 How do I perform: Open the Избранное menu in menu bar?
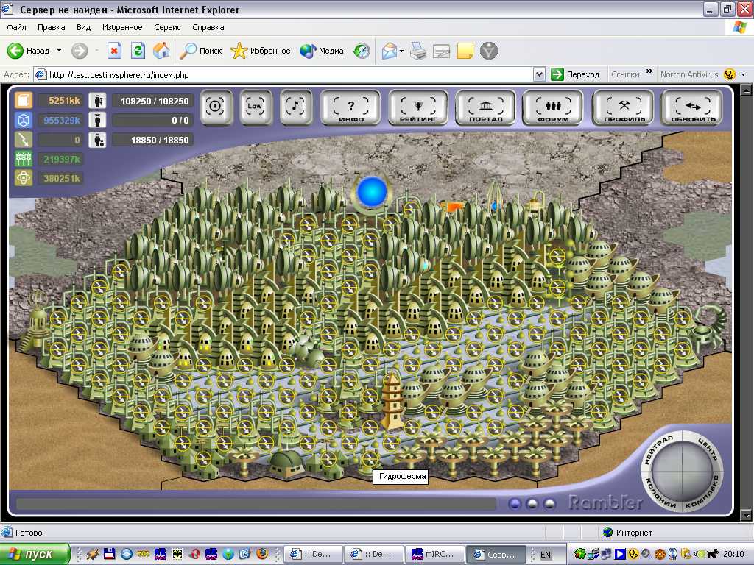[122, 27]
